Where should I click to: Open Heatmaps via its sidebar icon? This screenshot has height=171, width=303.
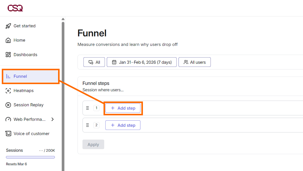point(8,90)
